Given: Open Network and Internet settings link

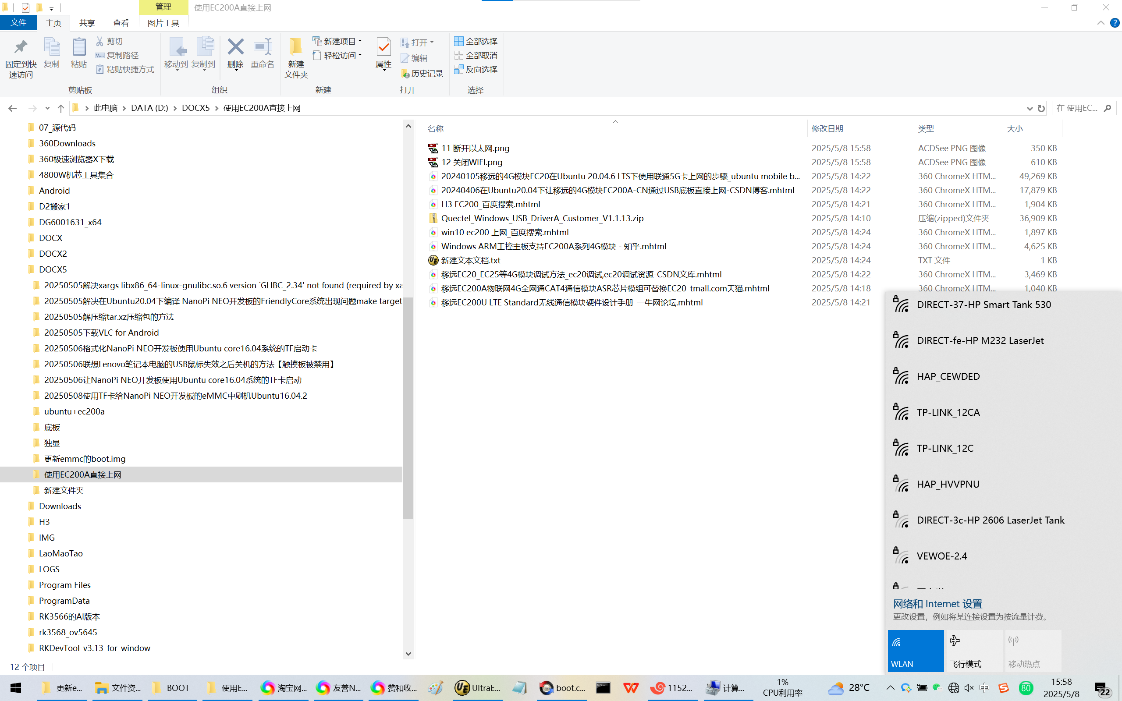Looking at the screenshot, I should pyautogui.click(x=937, y=604).
